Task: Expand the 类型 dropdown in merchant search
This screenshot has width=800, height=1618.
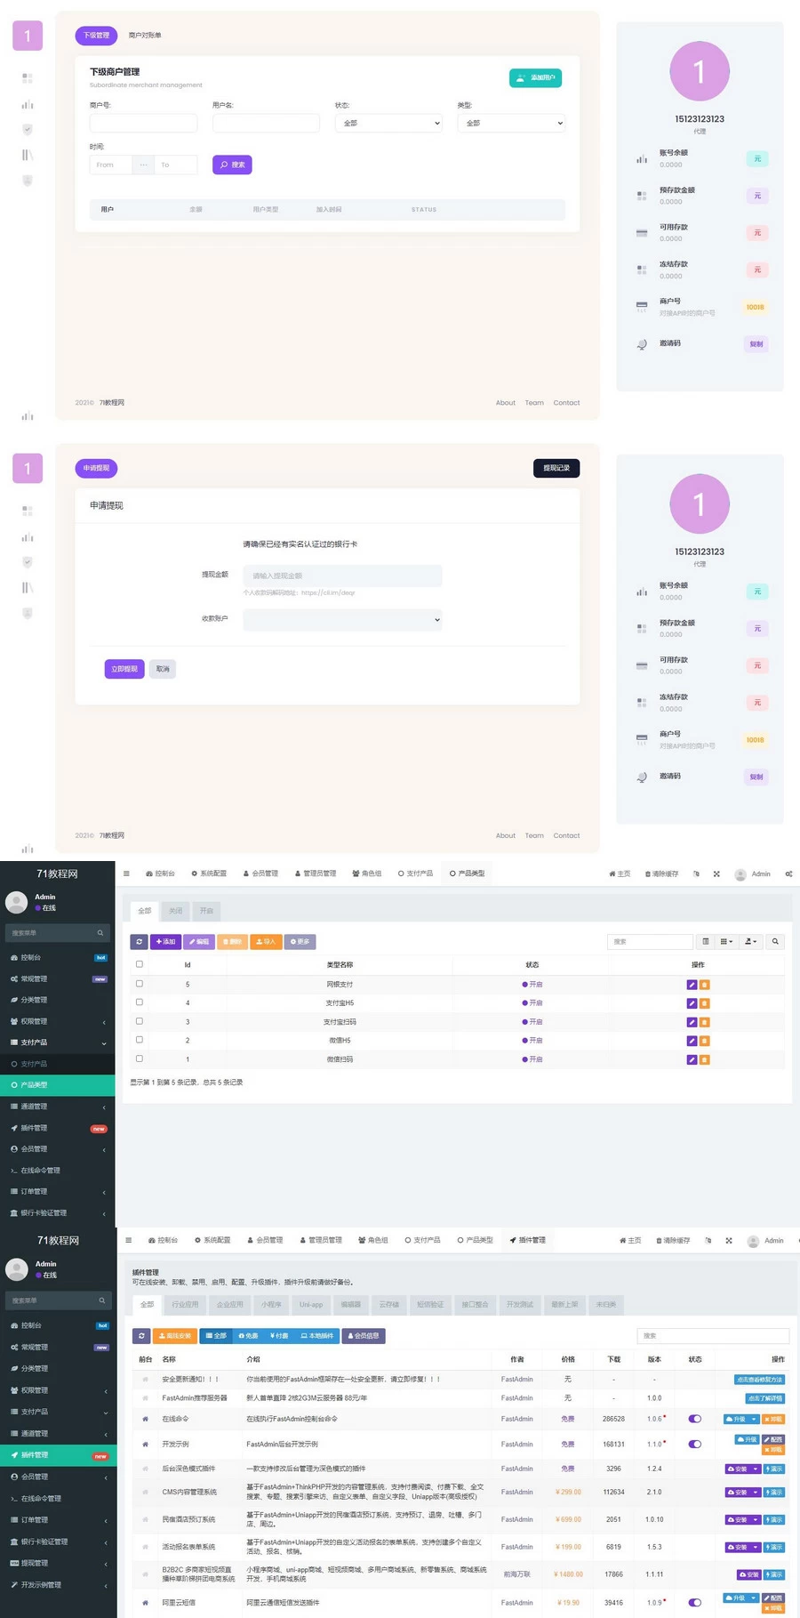Action: click(511, 123)
